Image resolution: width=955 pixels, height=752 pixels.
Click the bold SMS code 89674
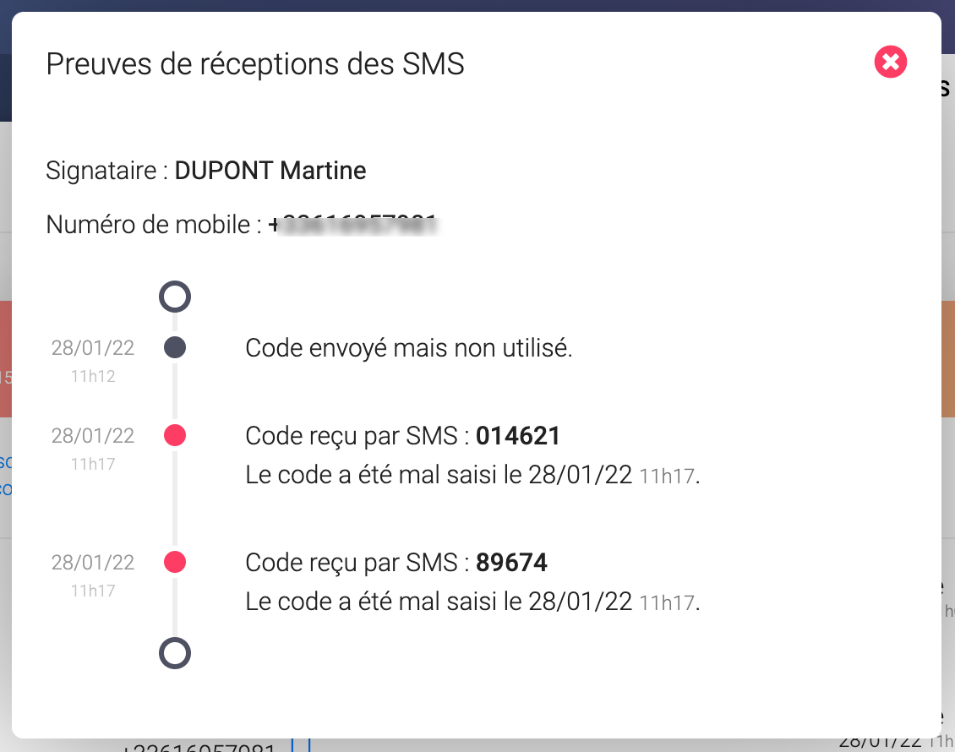511,563
